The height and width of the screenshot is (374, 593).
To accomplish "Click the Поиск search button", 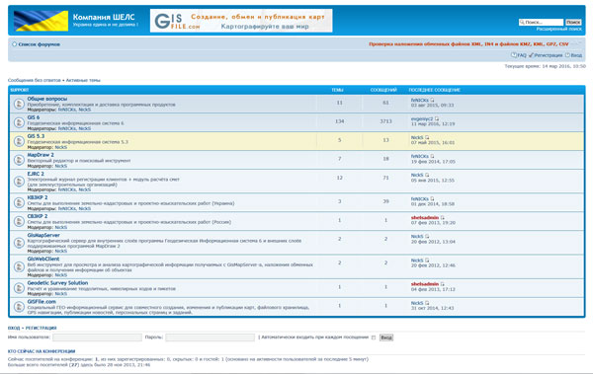I will [573, 23].
